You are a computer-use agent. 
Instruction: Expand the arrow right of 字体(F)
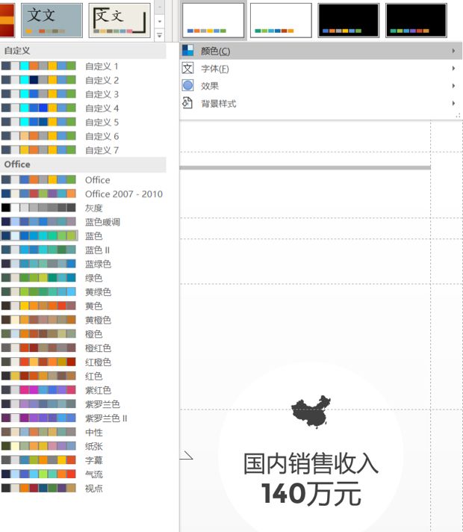(x=453, y=69)
